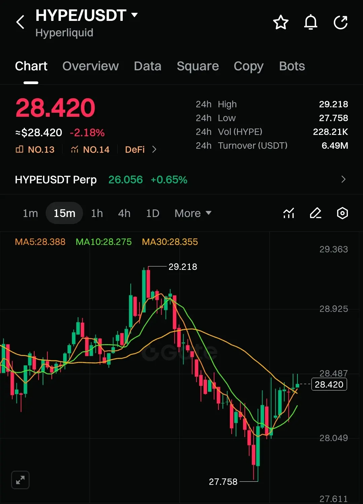Tap the DeFi category link
The image size is (363, 504).
coord(135,149)
